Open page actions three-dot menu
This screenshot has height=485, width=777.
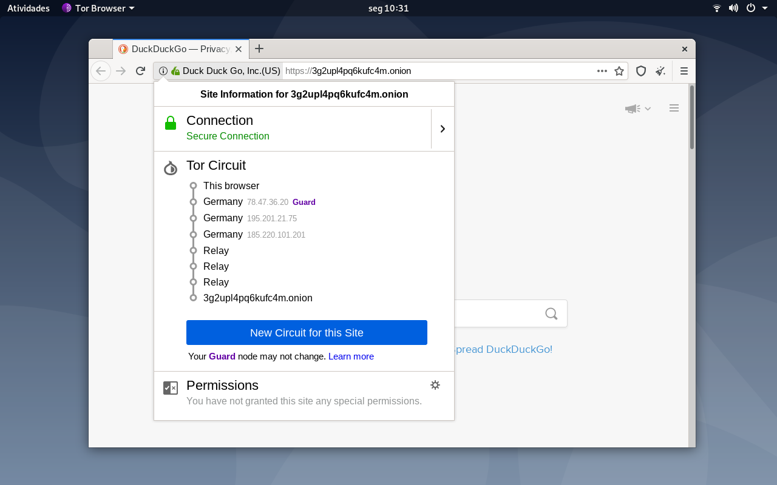(x=602, y=71)
